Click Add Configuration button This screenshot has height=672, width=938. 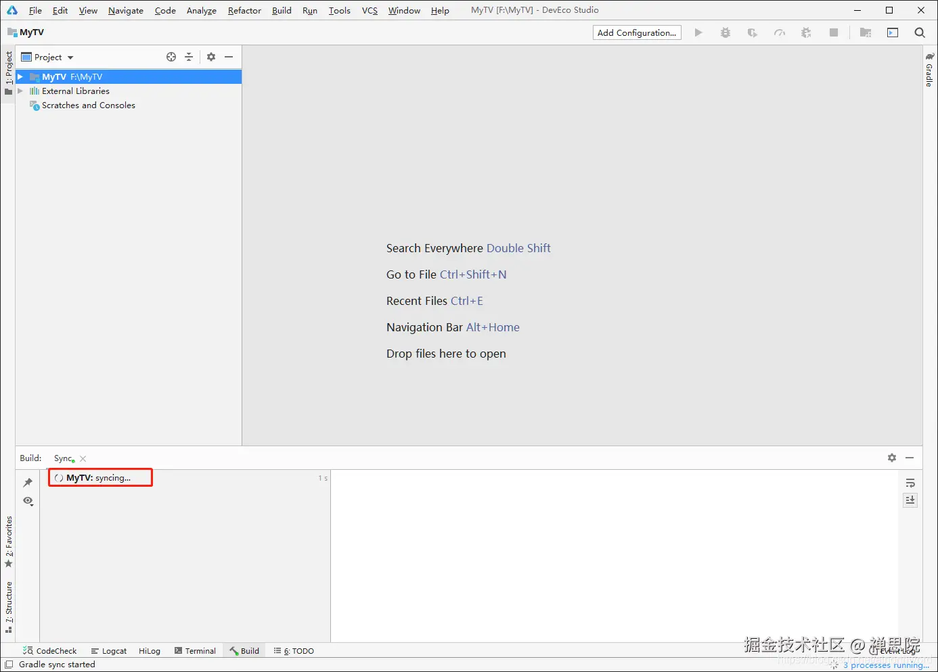tap(637, 32)
